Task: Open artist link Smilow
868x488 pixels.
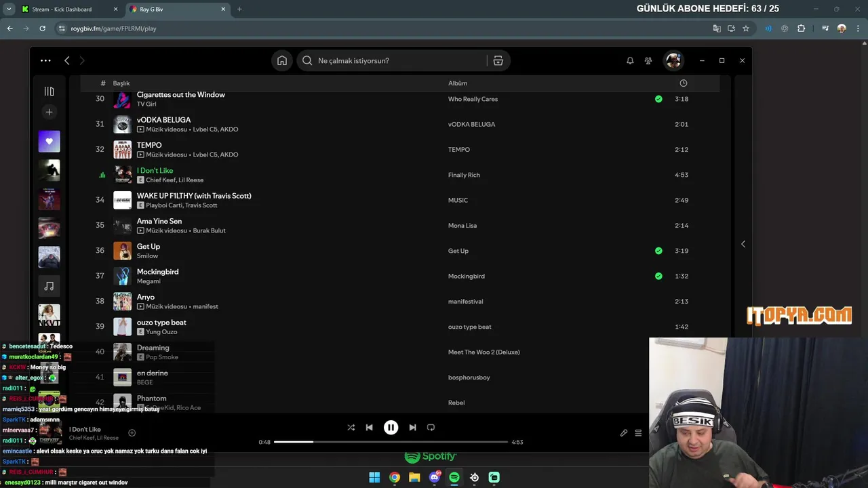Action: 147,256
